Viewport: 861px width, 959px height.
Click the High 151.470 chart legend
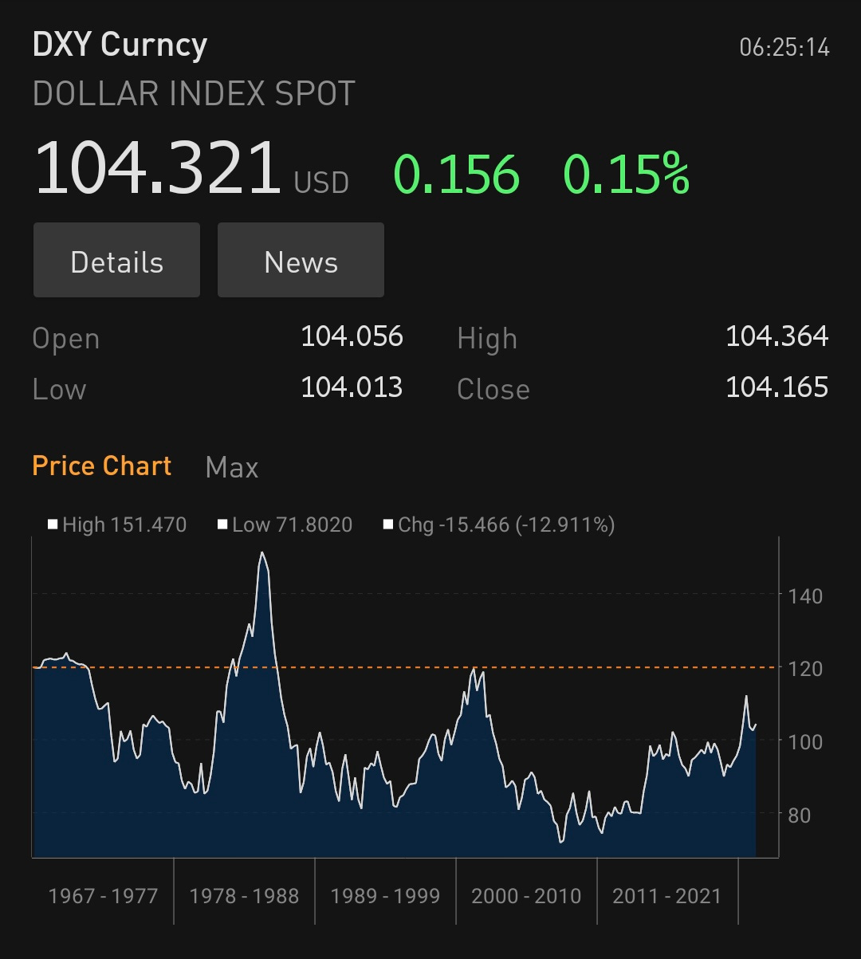point(117,525)
